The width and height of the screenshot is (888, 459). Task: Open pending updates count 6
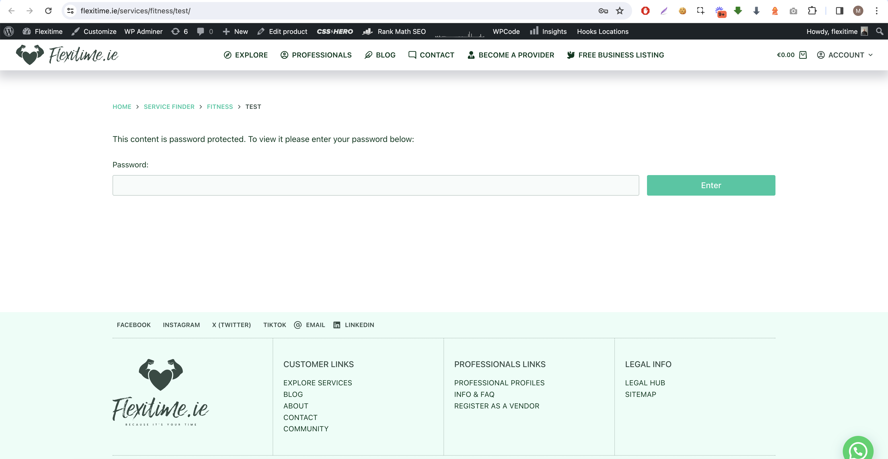click(180, 31)
